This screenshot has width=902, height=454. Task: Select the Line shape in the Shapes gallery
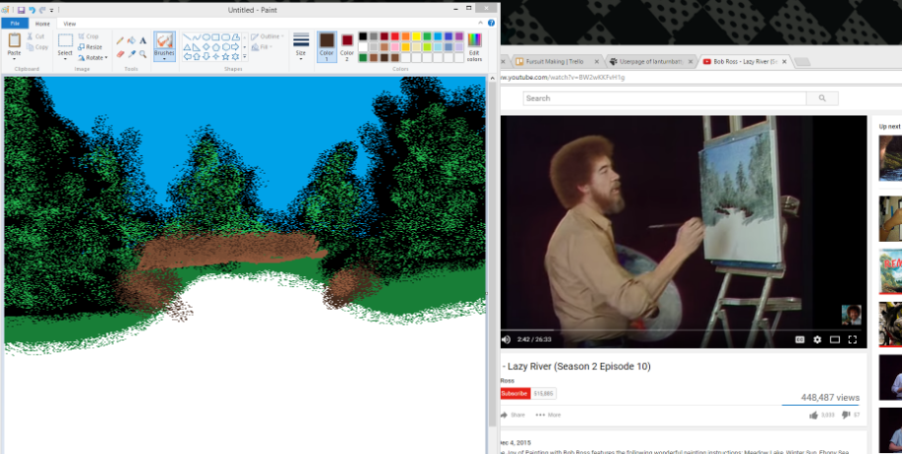click(187, 38)
